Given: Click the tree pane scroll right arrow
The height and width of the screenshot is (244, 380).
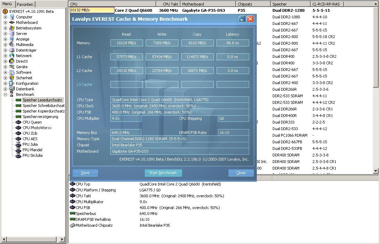Looking at the screenshot, I should tap(62, 239).
